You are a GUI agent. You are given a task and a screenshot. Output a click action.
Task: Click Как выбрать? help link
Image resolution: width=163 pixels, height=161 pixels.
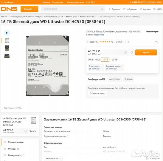coord(153,159)
